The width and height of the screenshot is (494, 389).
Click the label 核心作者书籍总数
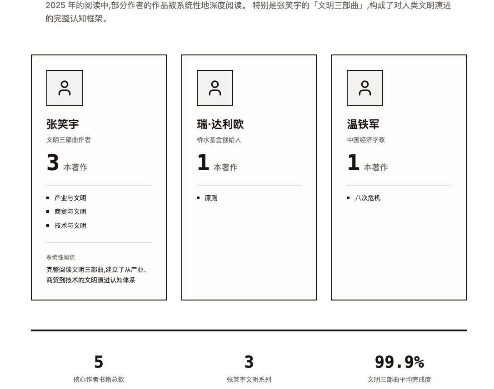(x=99, y=379)
